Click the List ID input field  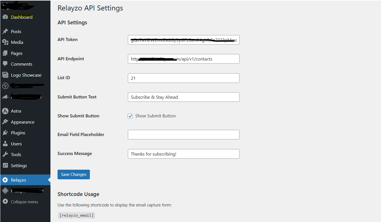click(183, 78)
